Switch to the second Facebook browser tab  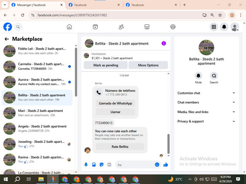[x=94, y=5]
